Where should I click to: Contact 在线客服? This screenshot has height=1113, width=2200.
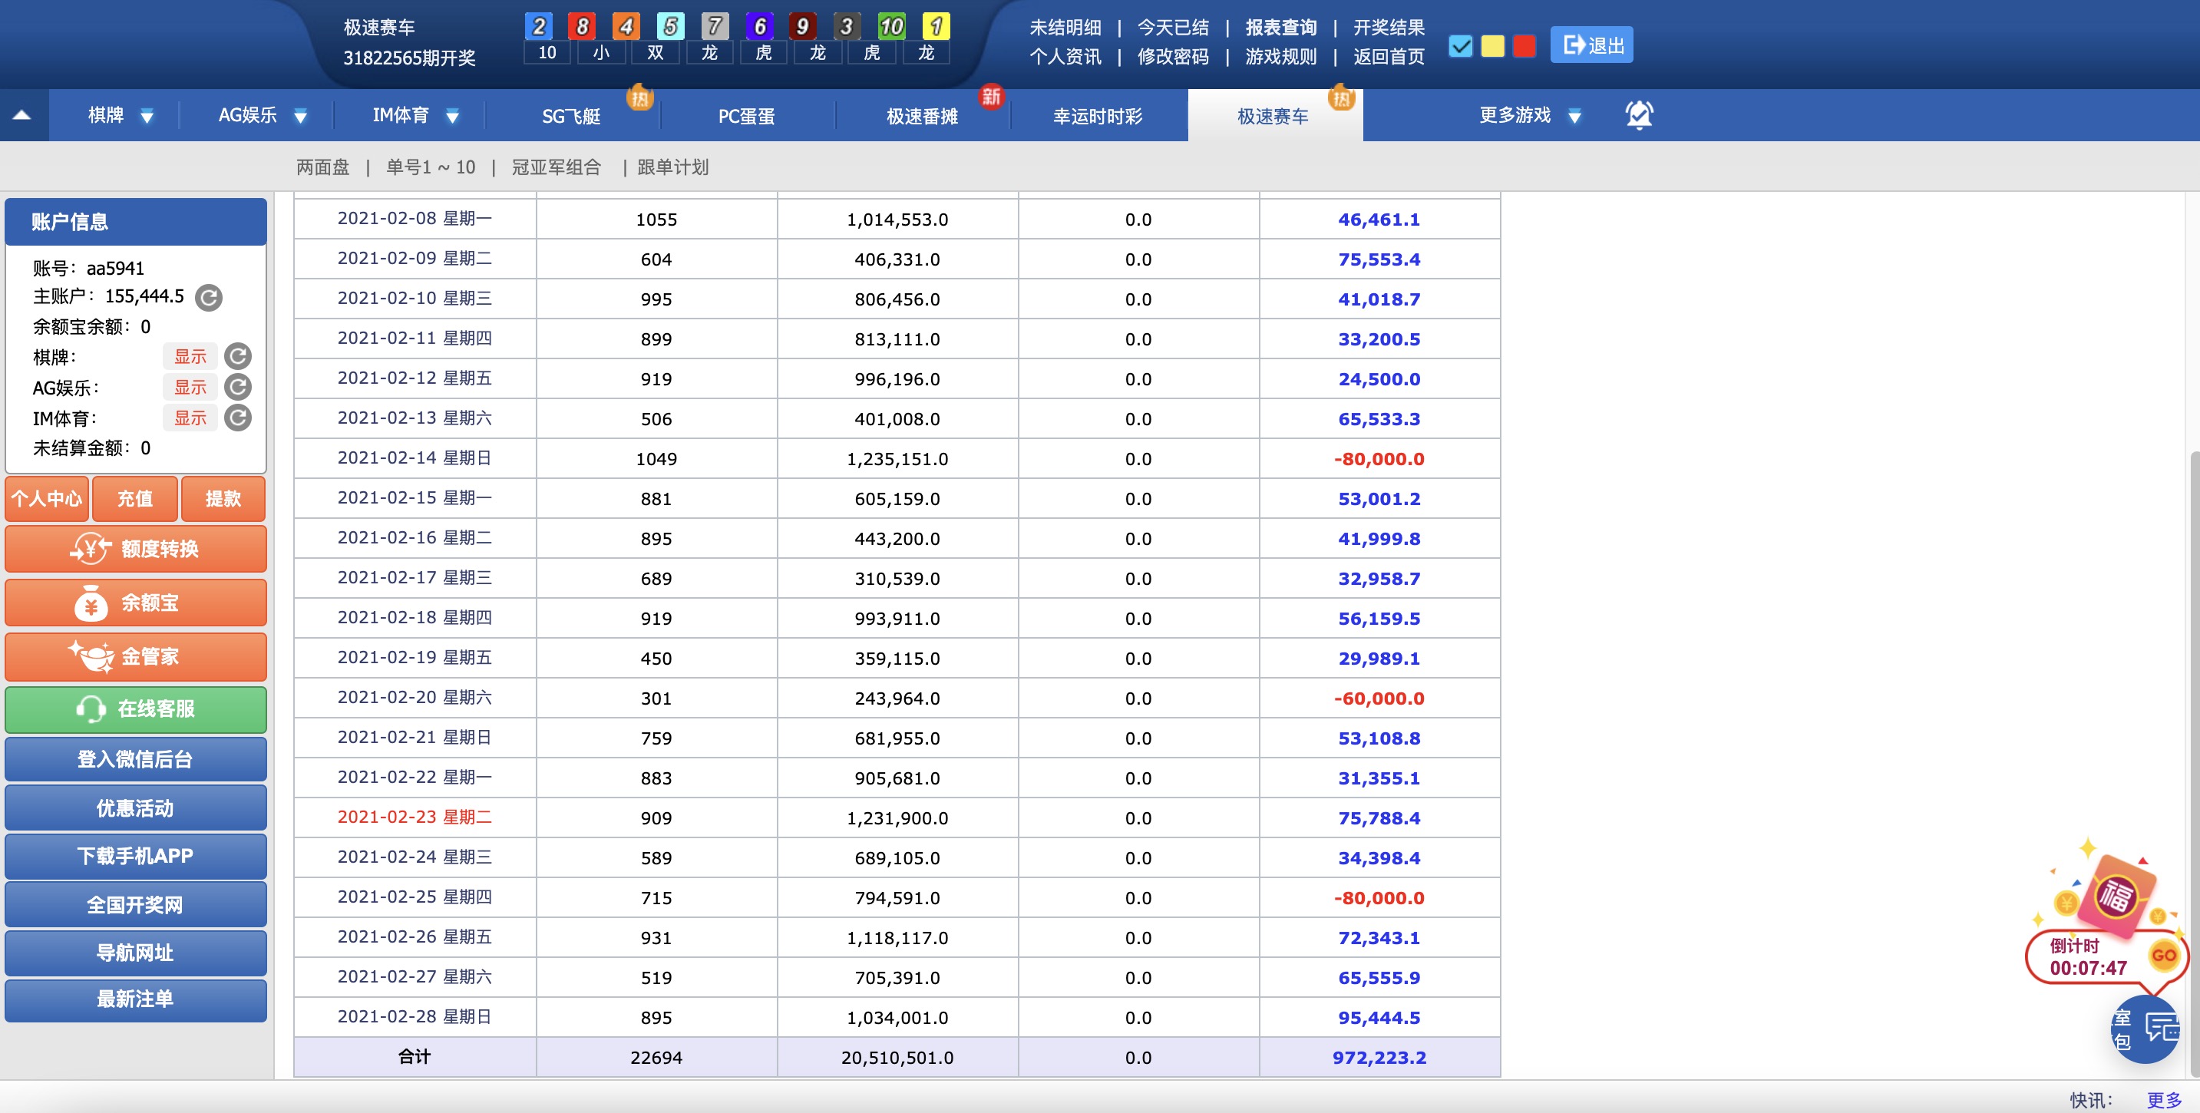click(x=136, y=709)
